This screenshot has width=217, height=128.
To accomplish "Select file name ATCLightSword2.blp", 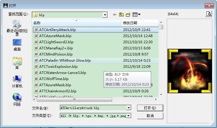I will click(56, 42).
